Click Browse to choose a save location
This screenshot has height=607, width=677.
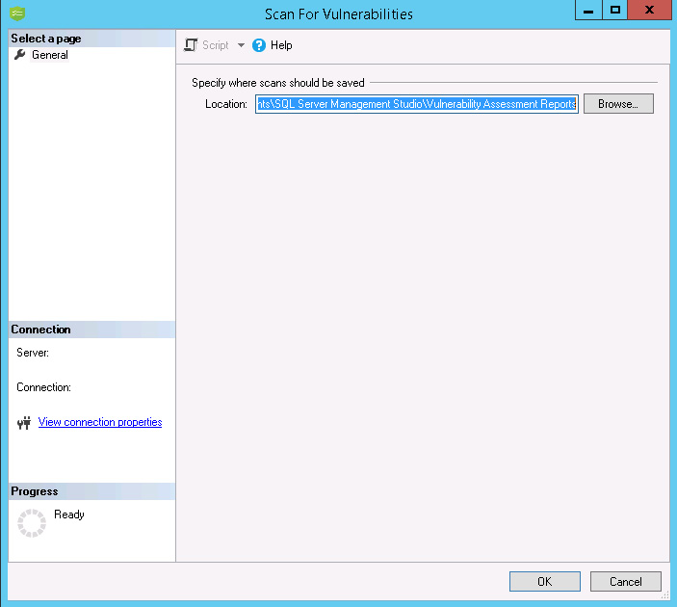coord(618,104)
